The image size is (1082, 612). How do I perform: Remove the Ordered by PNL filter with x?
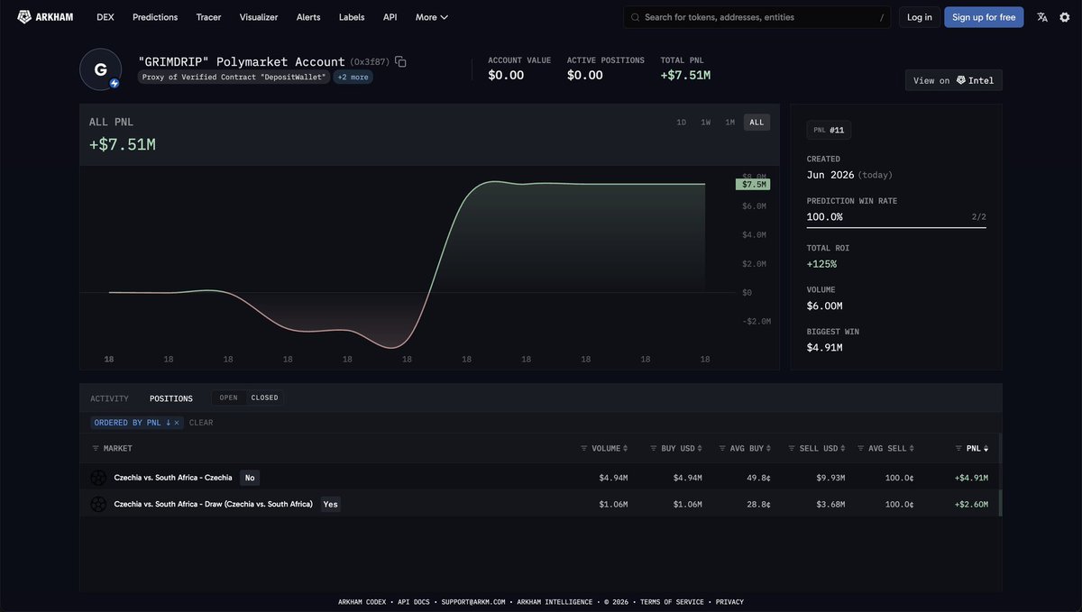[177, 423]
